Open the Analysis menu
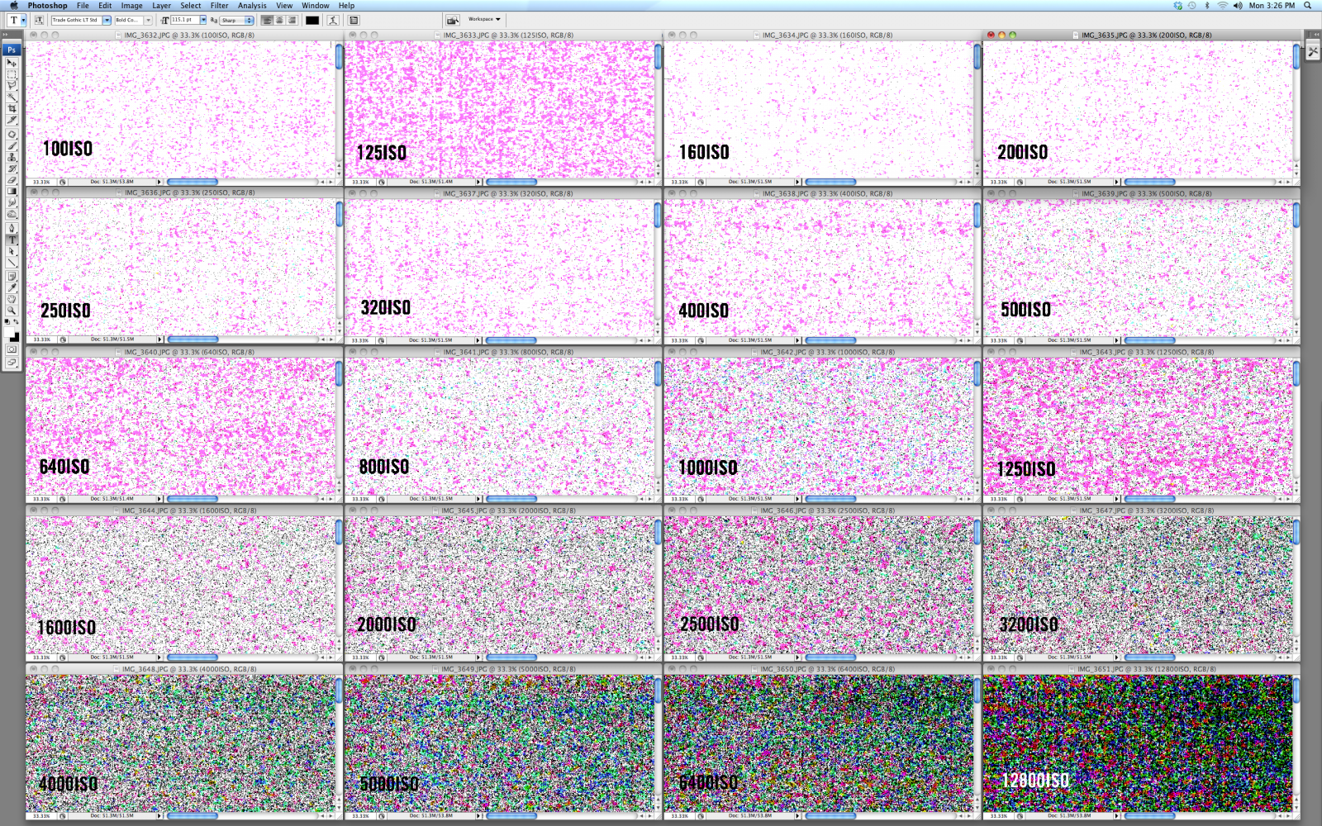The height and width of the screenshot is (826, 1322). 250,6
